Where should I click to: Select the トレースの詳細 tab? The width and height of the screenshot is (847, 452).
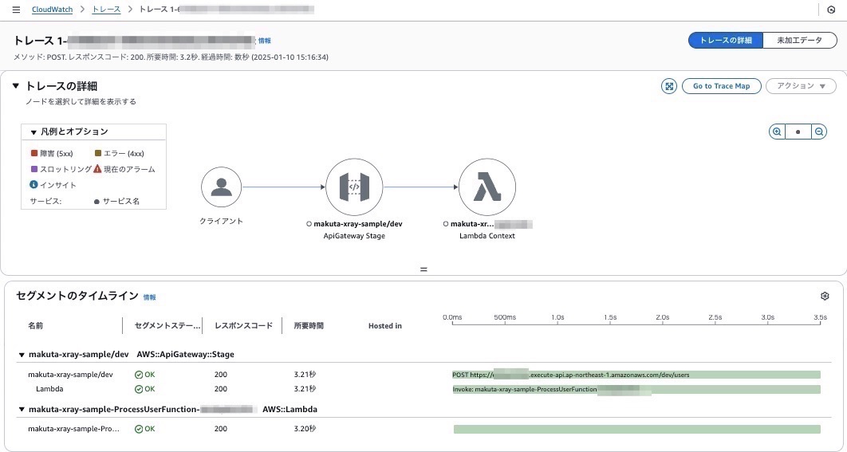[x=726, y=41]
